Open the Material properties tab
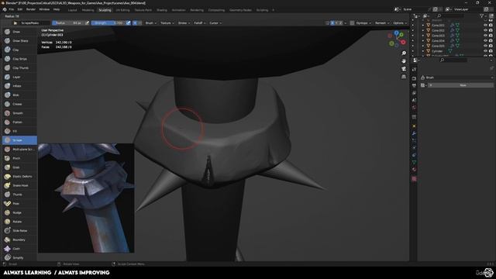The image size is (496, 279). tap(414, 170)
